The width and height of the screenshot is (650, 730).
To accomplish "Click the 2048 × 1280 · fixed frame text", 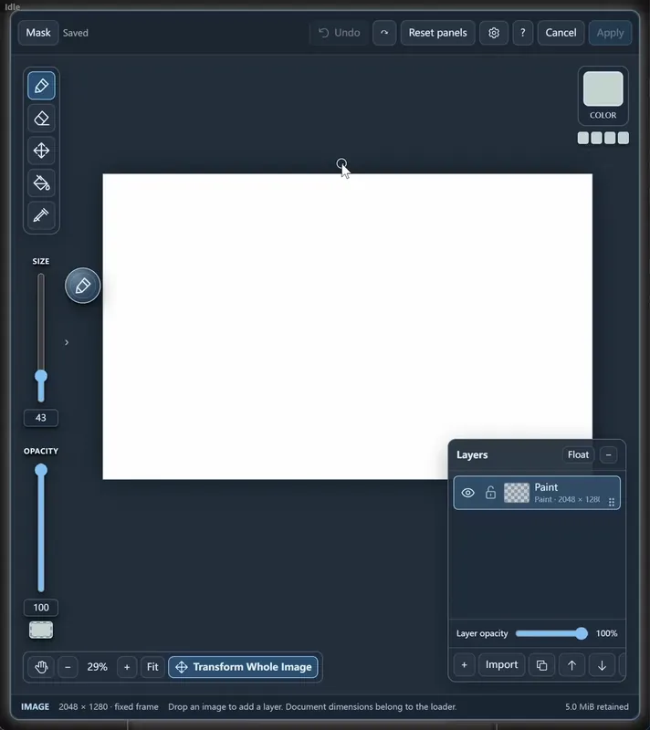I will click(x=109, y=706).
